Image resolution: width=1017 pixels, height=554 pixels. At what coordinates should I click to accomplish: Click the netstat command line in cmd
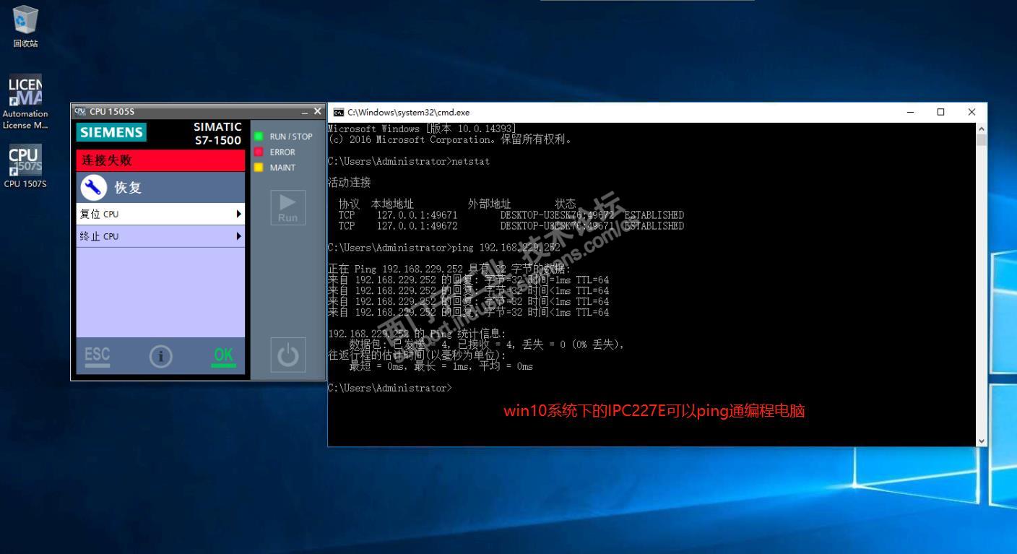point(409,161)
